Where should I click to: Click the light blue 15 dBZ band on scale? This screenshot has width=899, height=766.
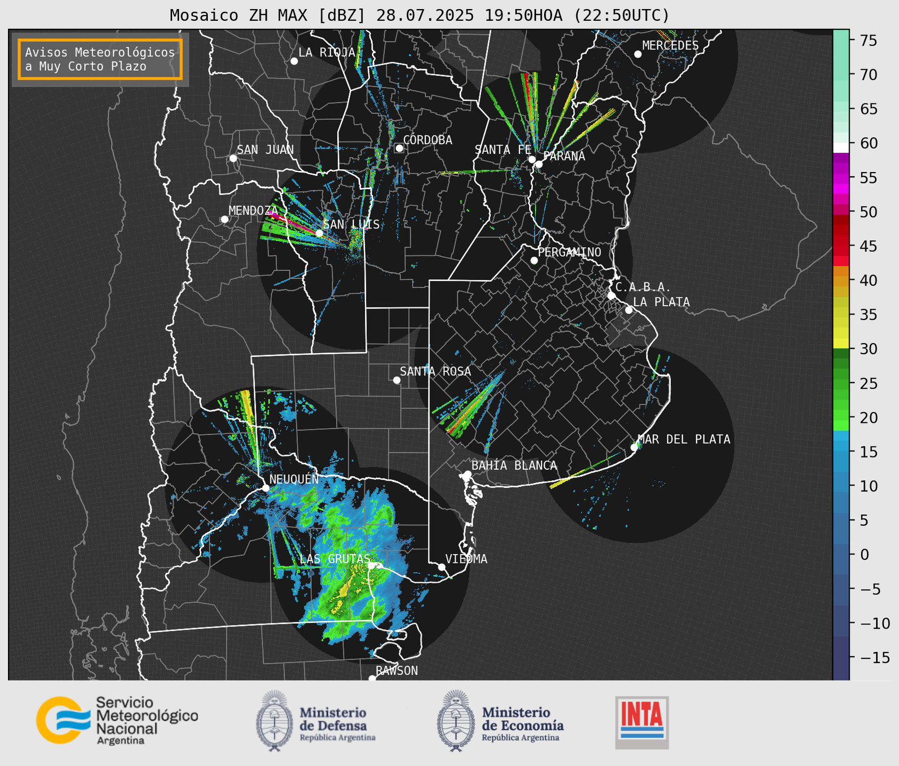[x=841, y=446]
